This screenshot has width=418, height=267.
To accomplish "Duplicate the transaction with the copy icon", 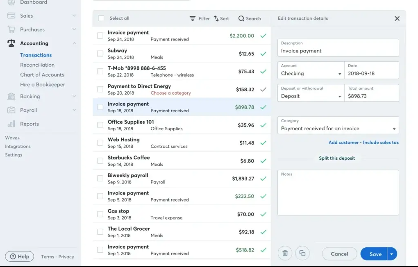I will [302, 253].
